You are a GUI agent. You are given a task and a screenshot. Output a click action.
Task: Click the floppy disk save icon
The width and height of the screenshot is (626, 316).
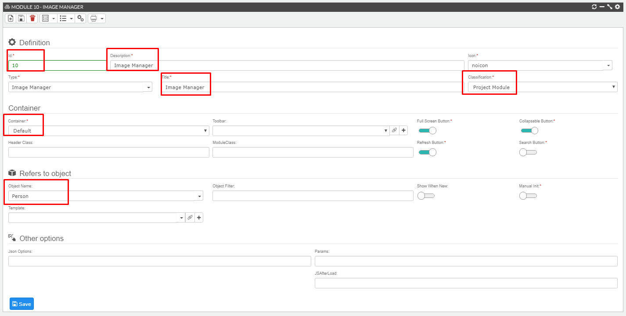21,18
